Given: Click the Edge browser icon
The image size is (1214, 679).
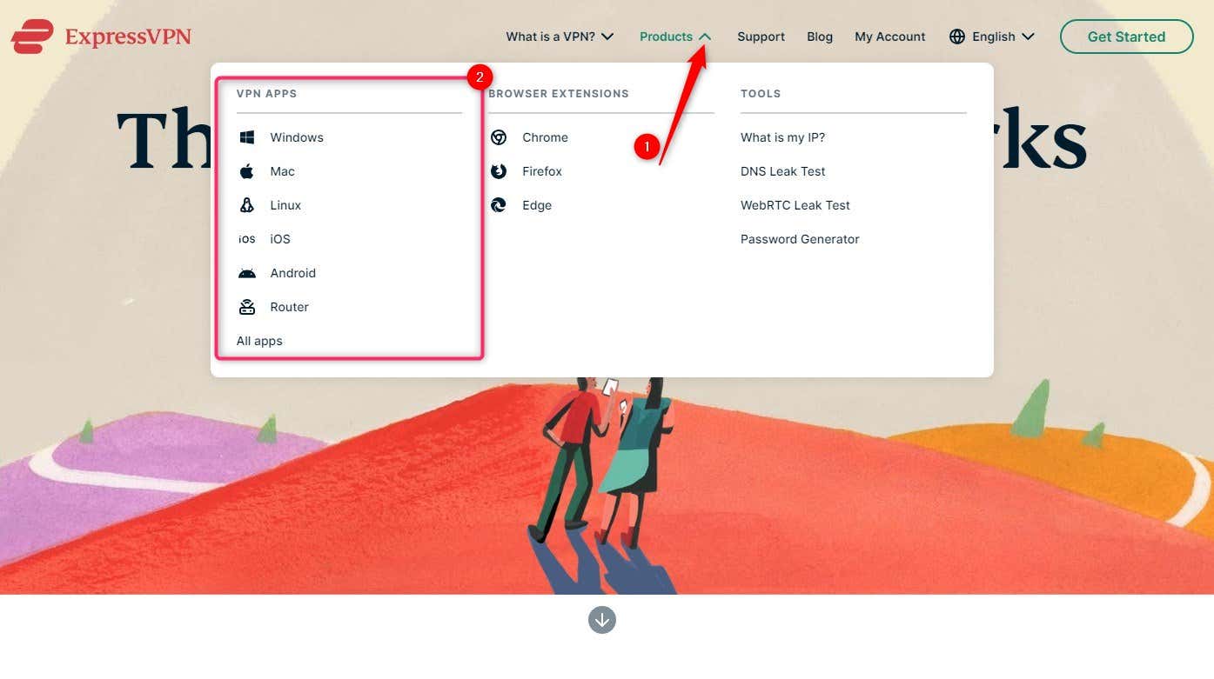Looking at the screenshot, I should [499, 205].
